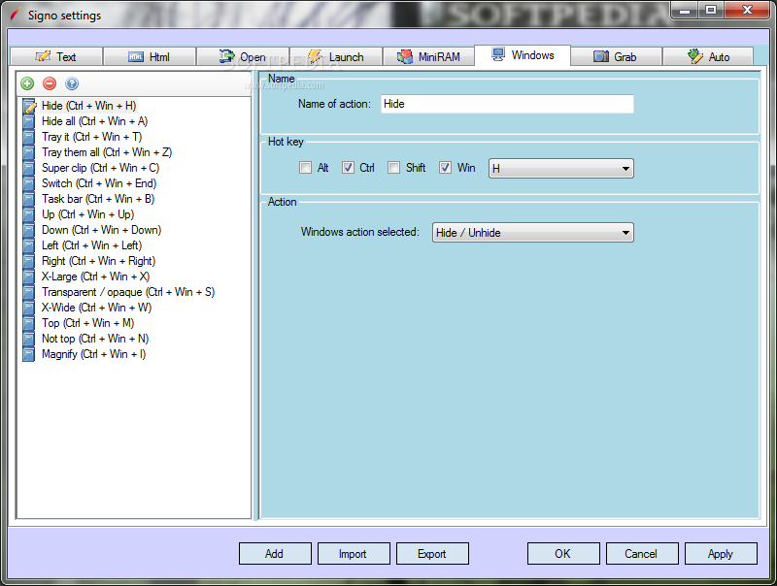Click the Add button
Image resolution: width=777 pixels, height=586 pixels.
pos(275,553)
